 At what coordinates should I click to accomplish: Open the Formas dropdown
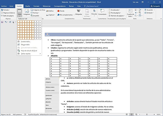(35, 13)
